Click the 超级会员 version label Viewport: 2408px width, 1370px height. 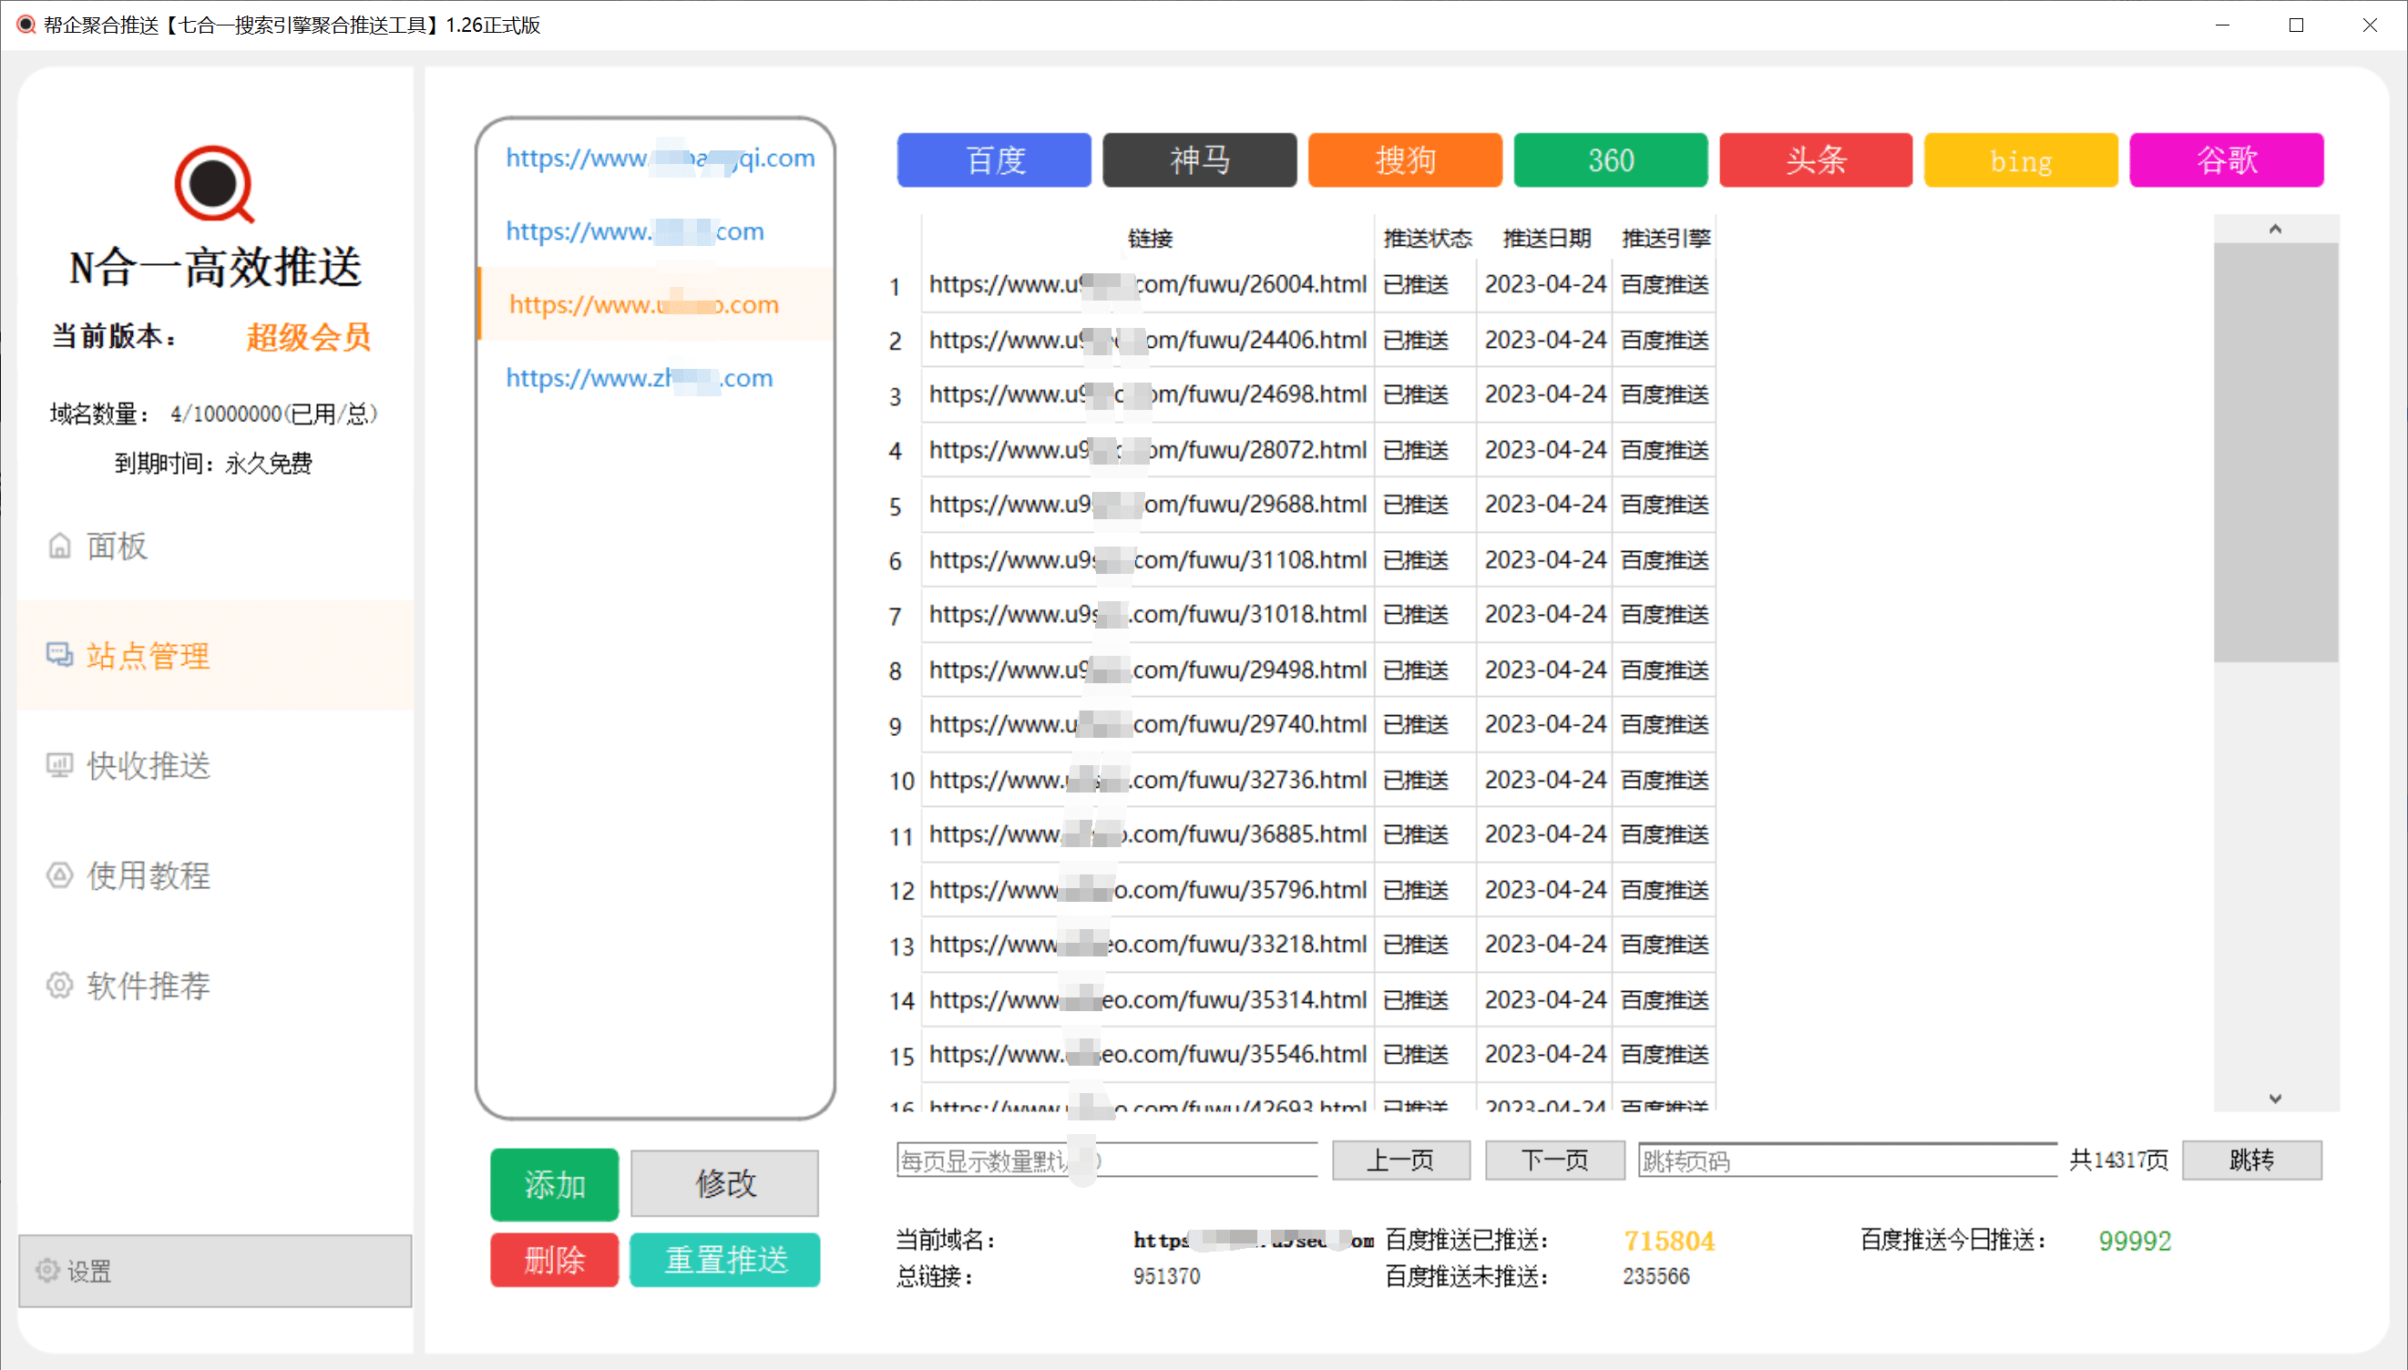click(x=309, y=337)
